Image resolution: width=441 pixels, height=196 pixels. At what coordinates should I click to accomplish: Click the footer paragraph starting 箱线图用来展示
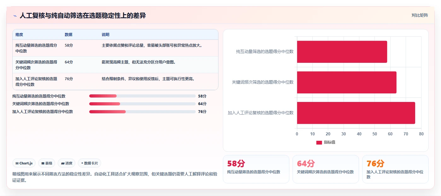pyautogui.click(x=115, y=177)
